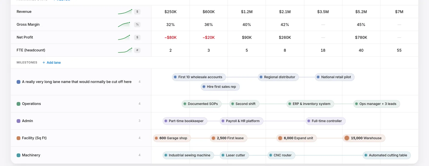The image size is (429, 166).
Task: Click the dollar unit badge for Revenue
Action: [x=137, y=12]
